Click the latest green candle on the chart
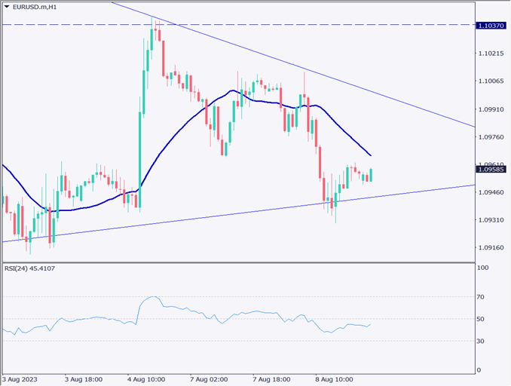Screen dimensions: 511x386 372,174
